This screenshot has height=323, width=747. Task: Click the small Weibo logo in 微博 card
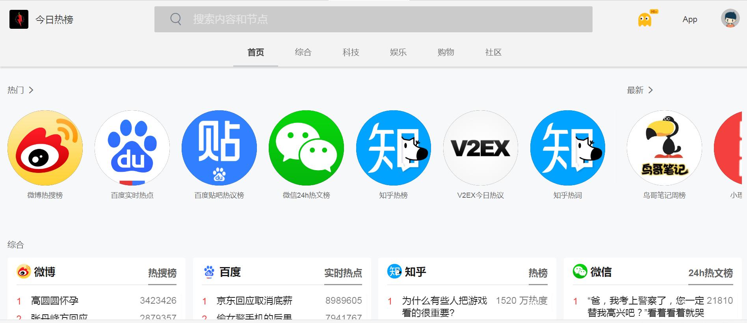[24, 271]
